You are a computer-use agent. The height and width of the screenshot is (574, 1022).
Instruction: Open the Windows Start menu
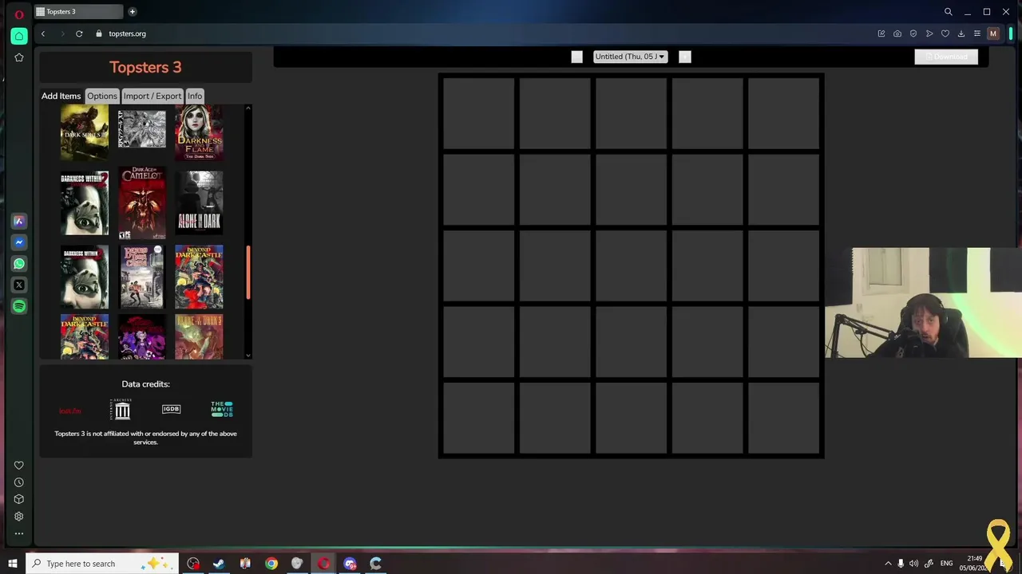(13, 564)
